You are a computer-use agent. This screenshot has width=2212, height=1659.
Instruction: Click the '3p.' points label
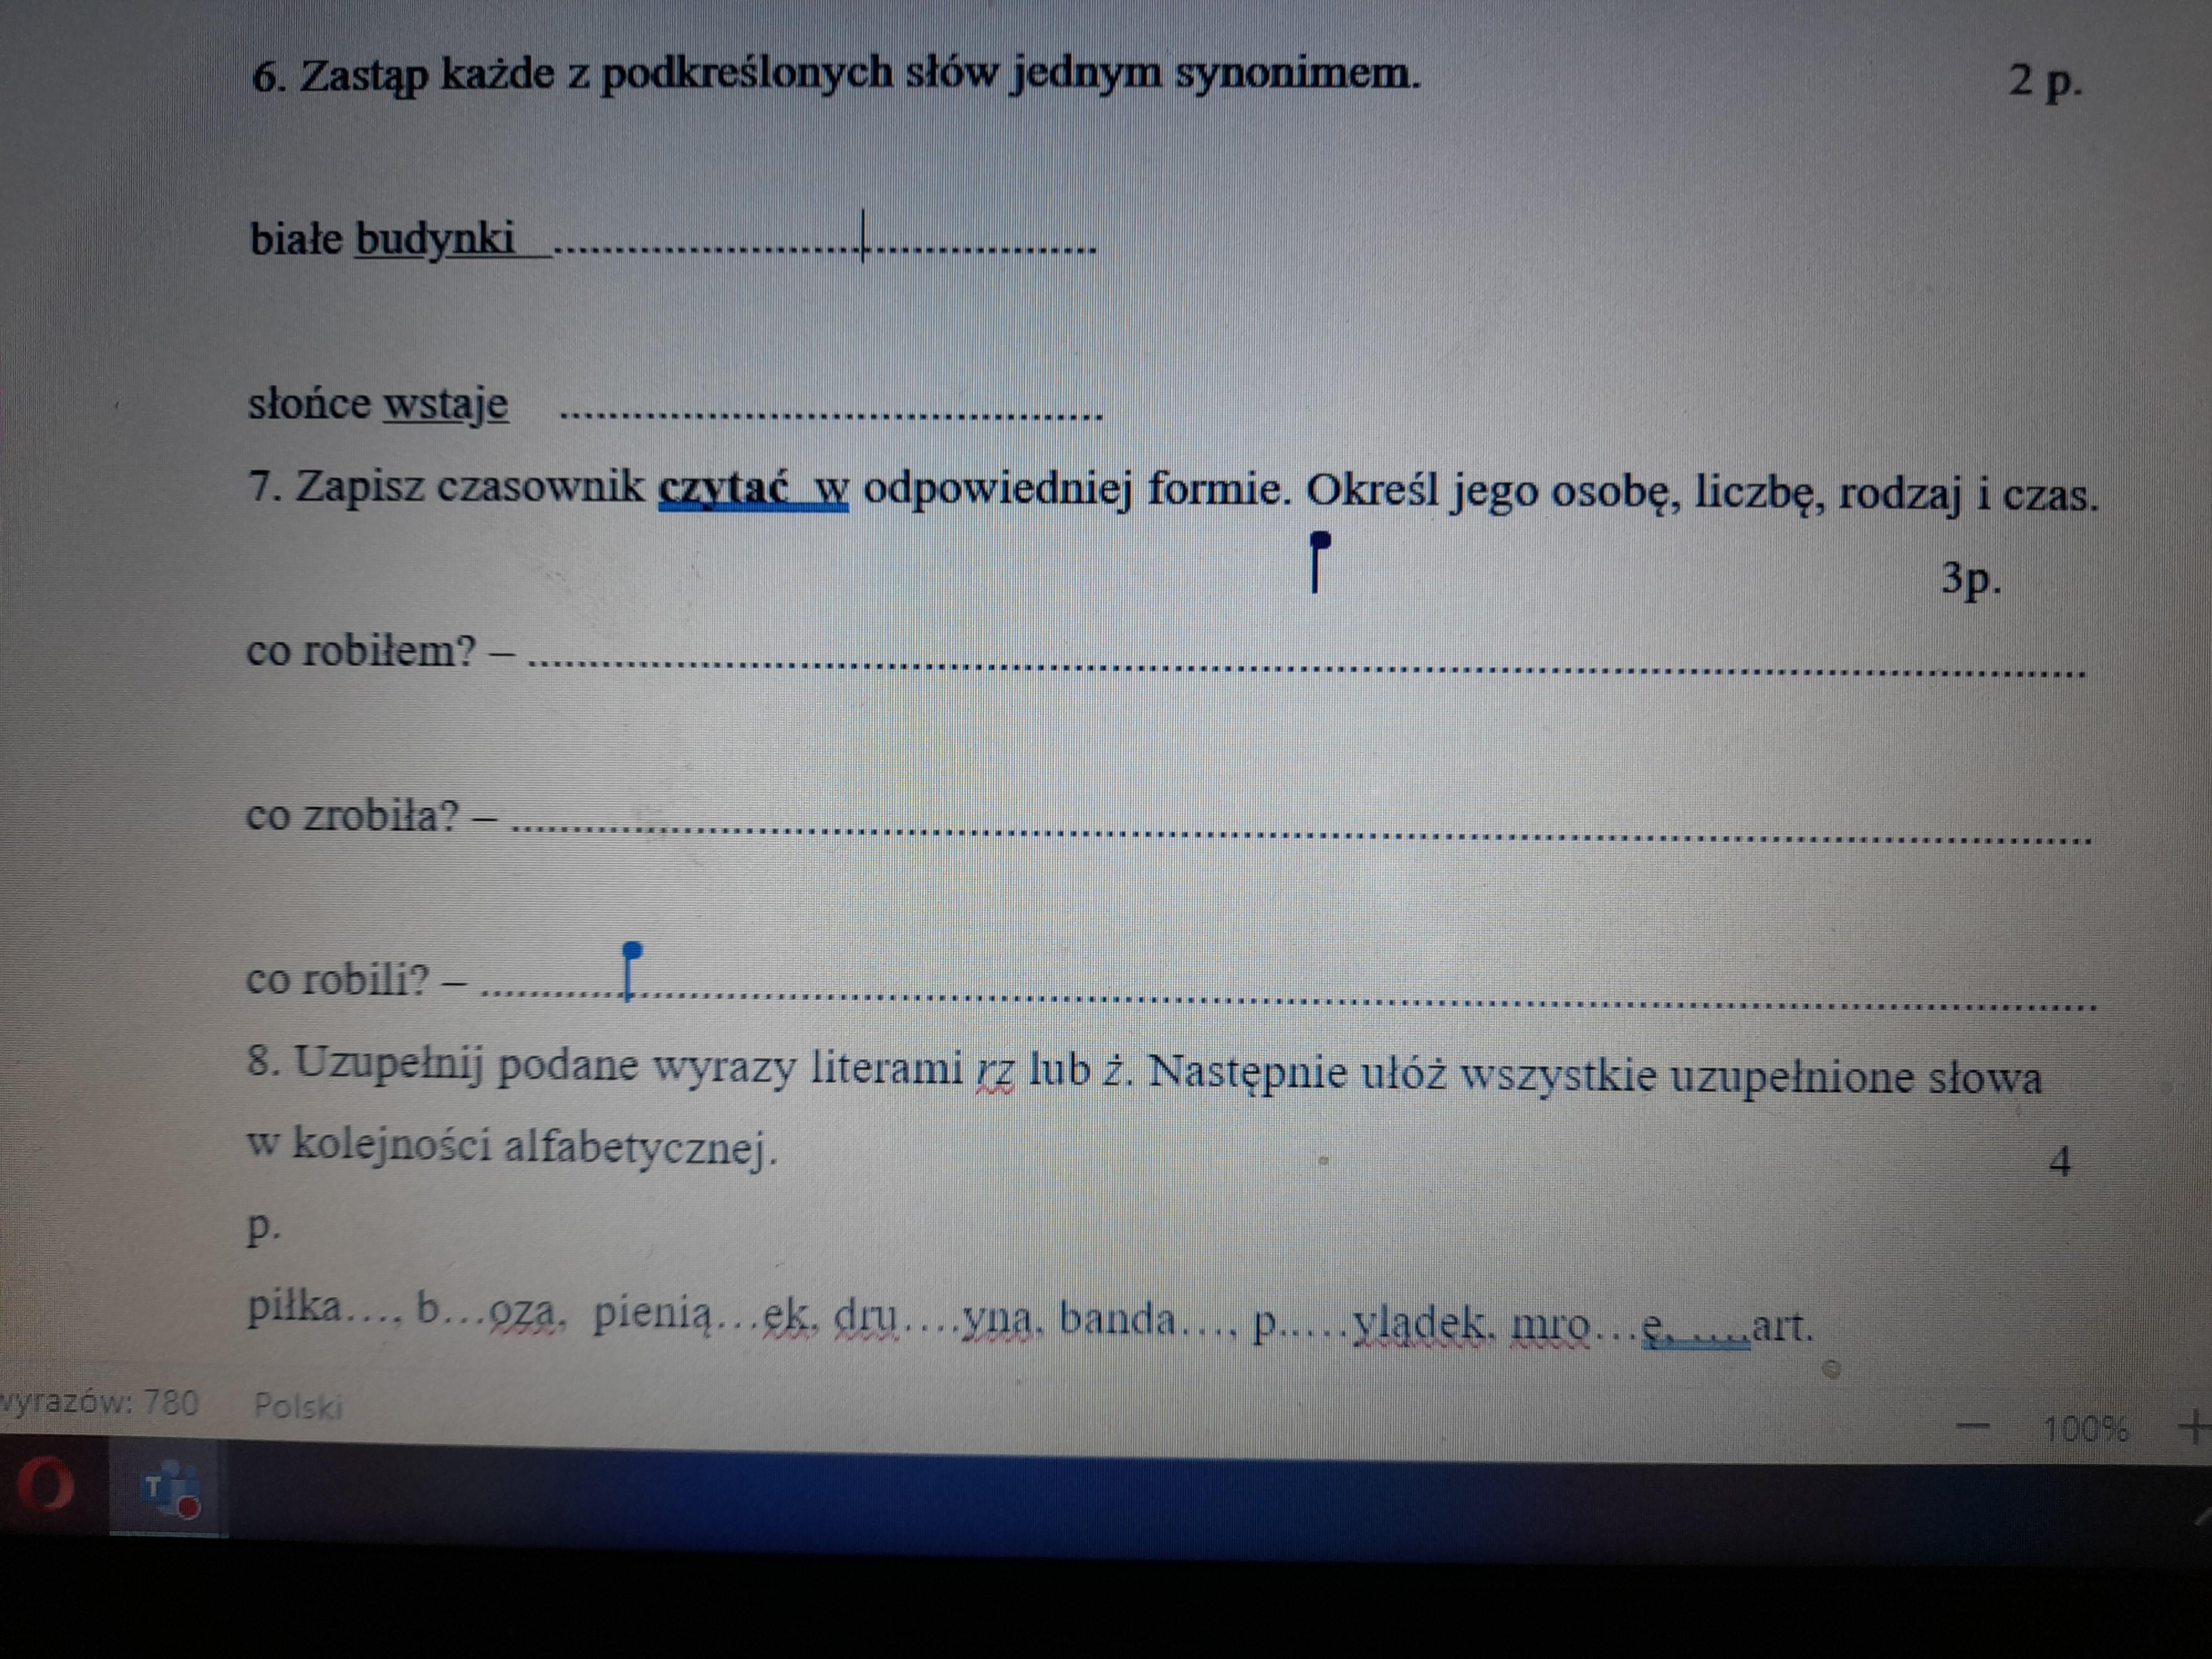(1971, 580)
